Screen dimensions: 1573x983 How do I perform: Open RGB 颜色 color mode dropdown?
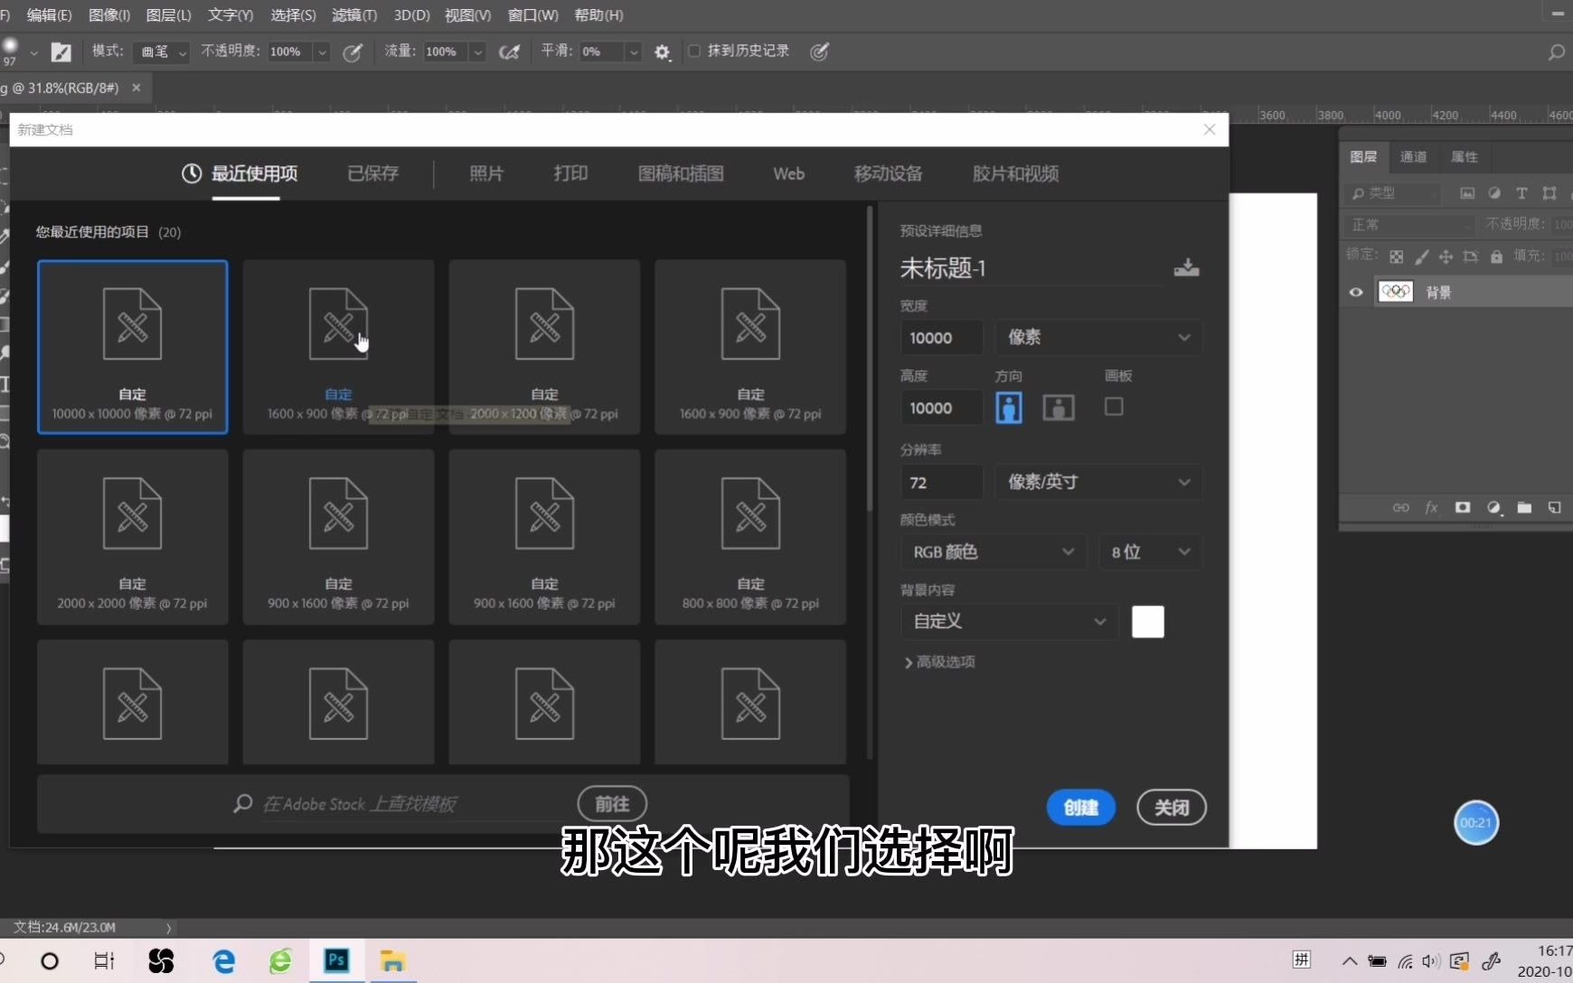pyautogui.click(x=994, y=551)
